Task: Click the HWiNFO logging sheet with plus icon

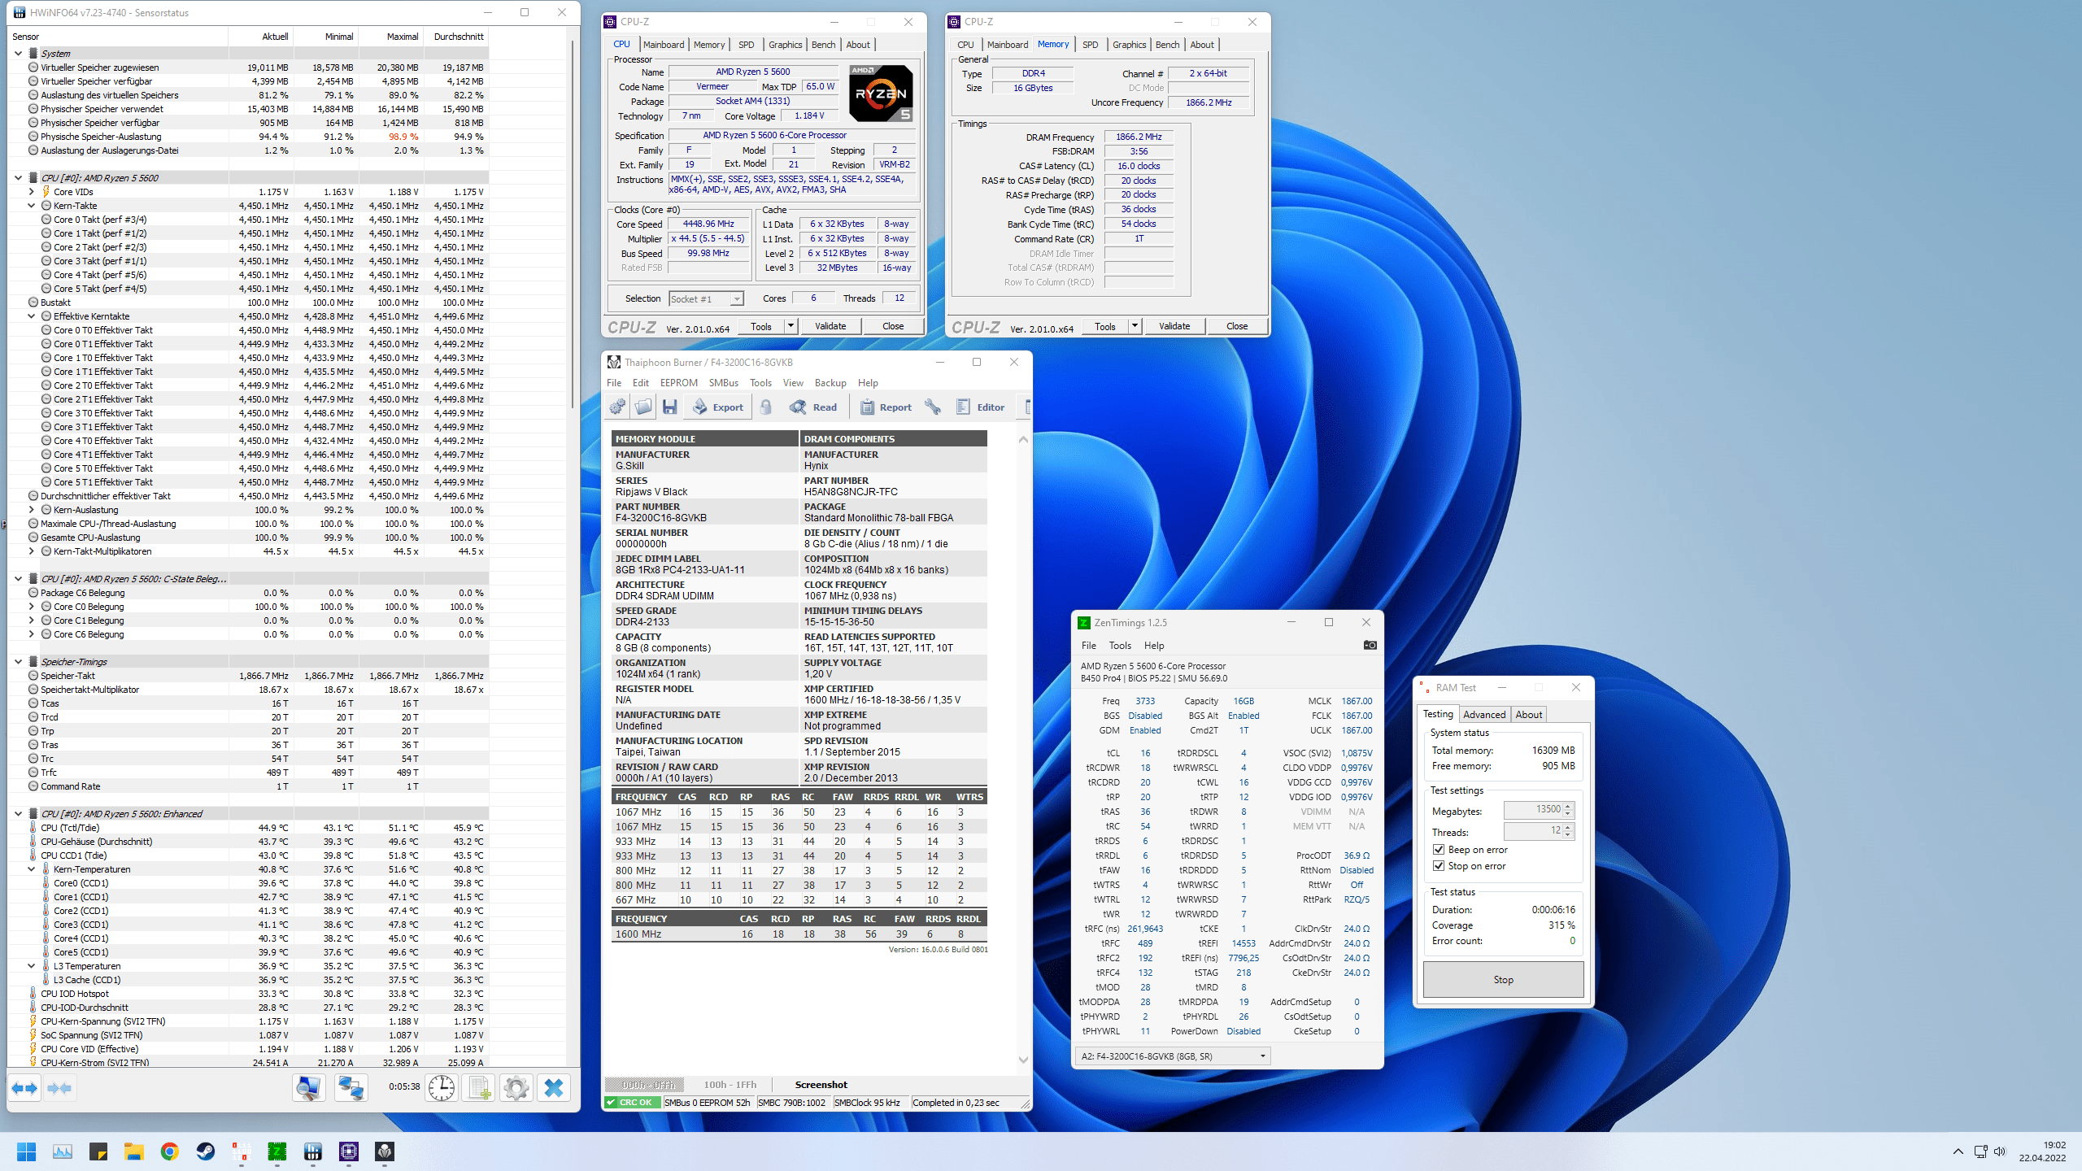Action: point(479,1088)
